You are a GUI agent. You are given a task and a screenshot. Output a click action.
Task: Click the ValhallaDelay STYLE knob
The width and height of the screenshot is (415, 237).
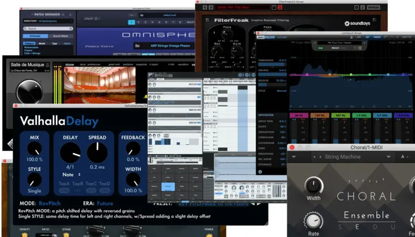click(x=35, y=180)
